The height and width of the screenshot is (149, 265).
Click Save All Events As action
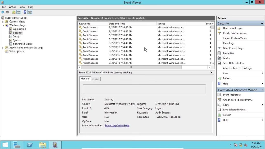pos(233,63)
